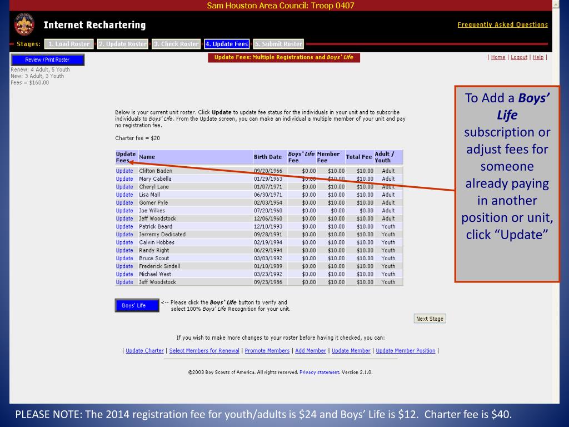Go to stage 2 Update Roster
Screen dimensions: 569x427
coord(123,44)
